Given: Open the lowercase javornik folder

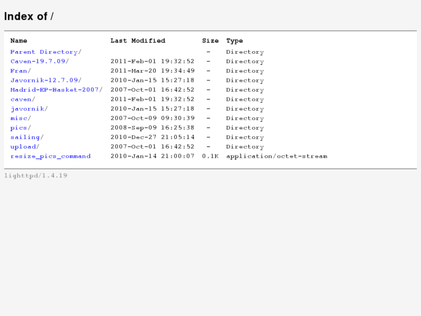Looking at the screenshot, I should click(27, 109).
